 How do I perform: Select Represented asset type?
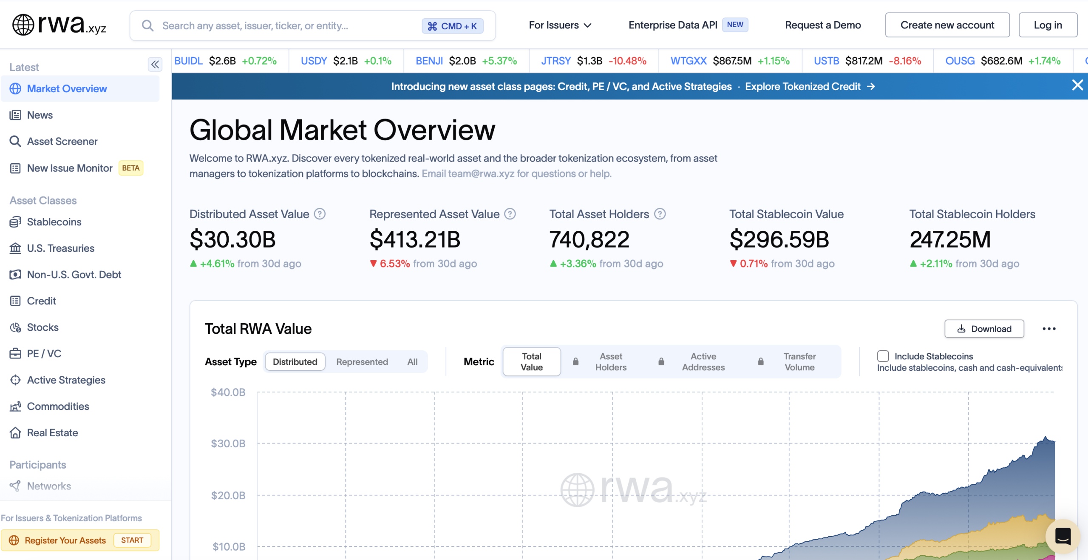(362, 361)
